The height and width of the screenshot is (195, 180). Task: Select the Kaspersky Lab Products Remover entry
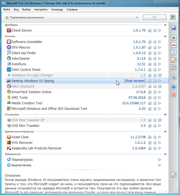pyautogui.click(x=37, y=148)
